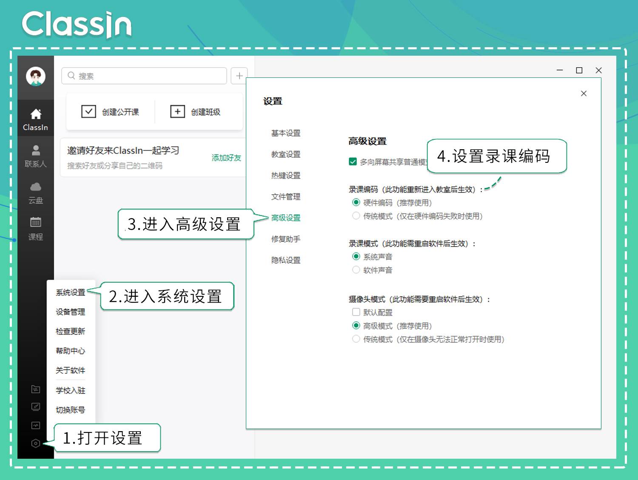Select 关于软件 in the popup menu
The height and width of the screenshot is (480, 638).
coord(71,371)
